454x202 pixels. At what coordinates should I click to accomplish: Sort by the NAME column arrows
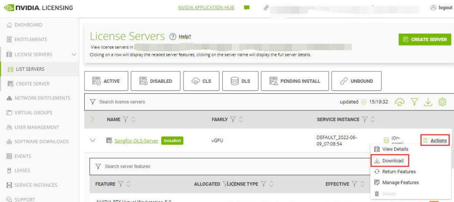[x=133, y=120]
